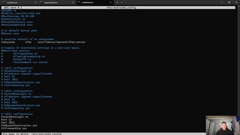This screenshot has width=240, height=135.
Task: Expand the new tab profile dropdown chevron
Action: [x=122, y=3]
